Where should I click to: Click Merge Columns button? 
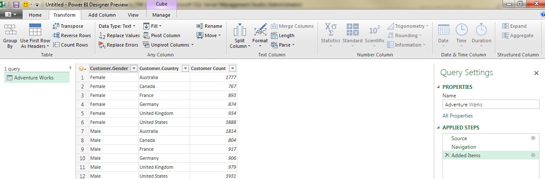[x=292, y=26]
